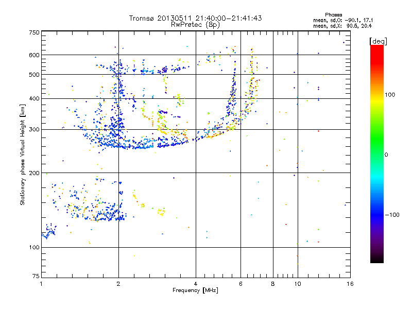
Task: Click the '4' frequency axis label
Action: click(x=196, y=284)
